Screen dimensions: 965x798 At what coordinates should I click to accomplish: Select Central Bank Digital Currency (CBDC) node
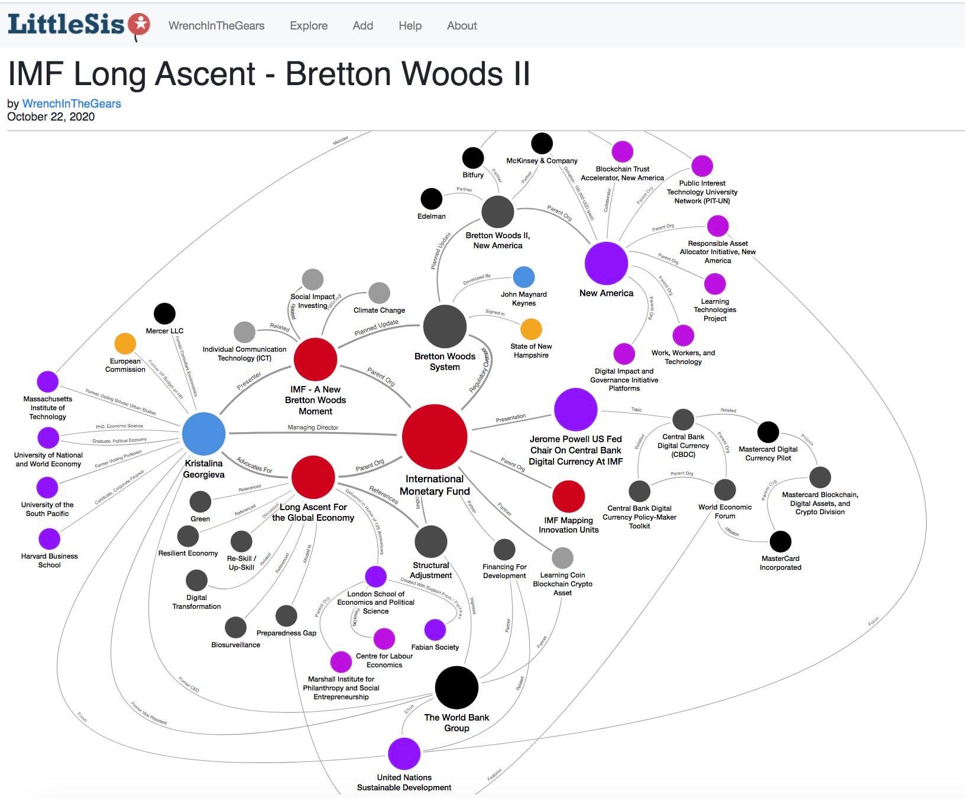click(683, 420)
